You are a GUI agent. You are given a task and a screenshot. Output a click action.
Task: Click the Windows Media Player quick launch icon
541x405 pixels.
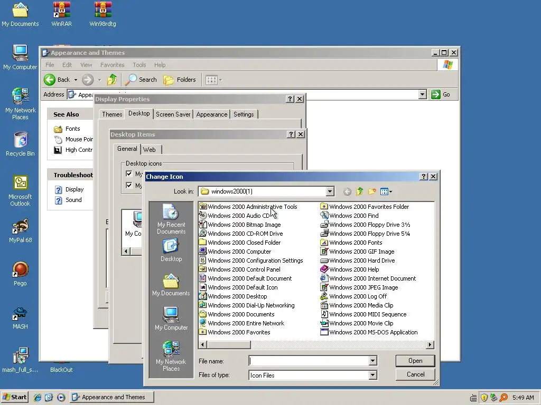click(61, 398)
